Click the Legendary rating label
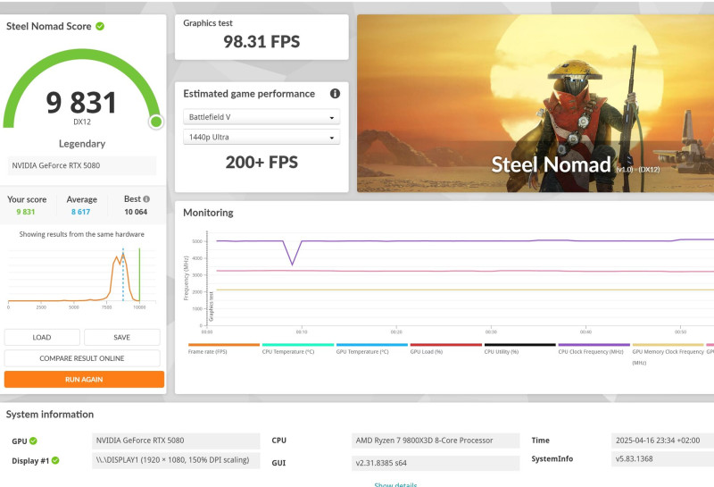 pos(82,144)
